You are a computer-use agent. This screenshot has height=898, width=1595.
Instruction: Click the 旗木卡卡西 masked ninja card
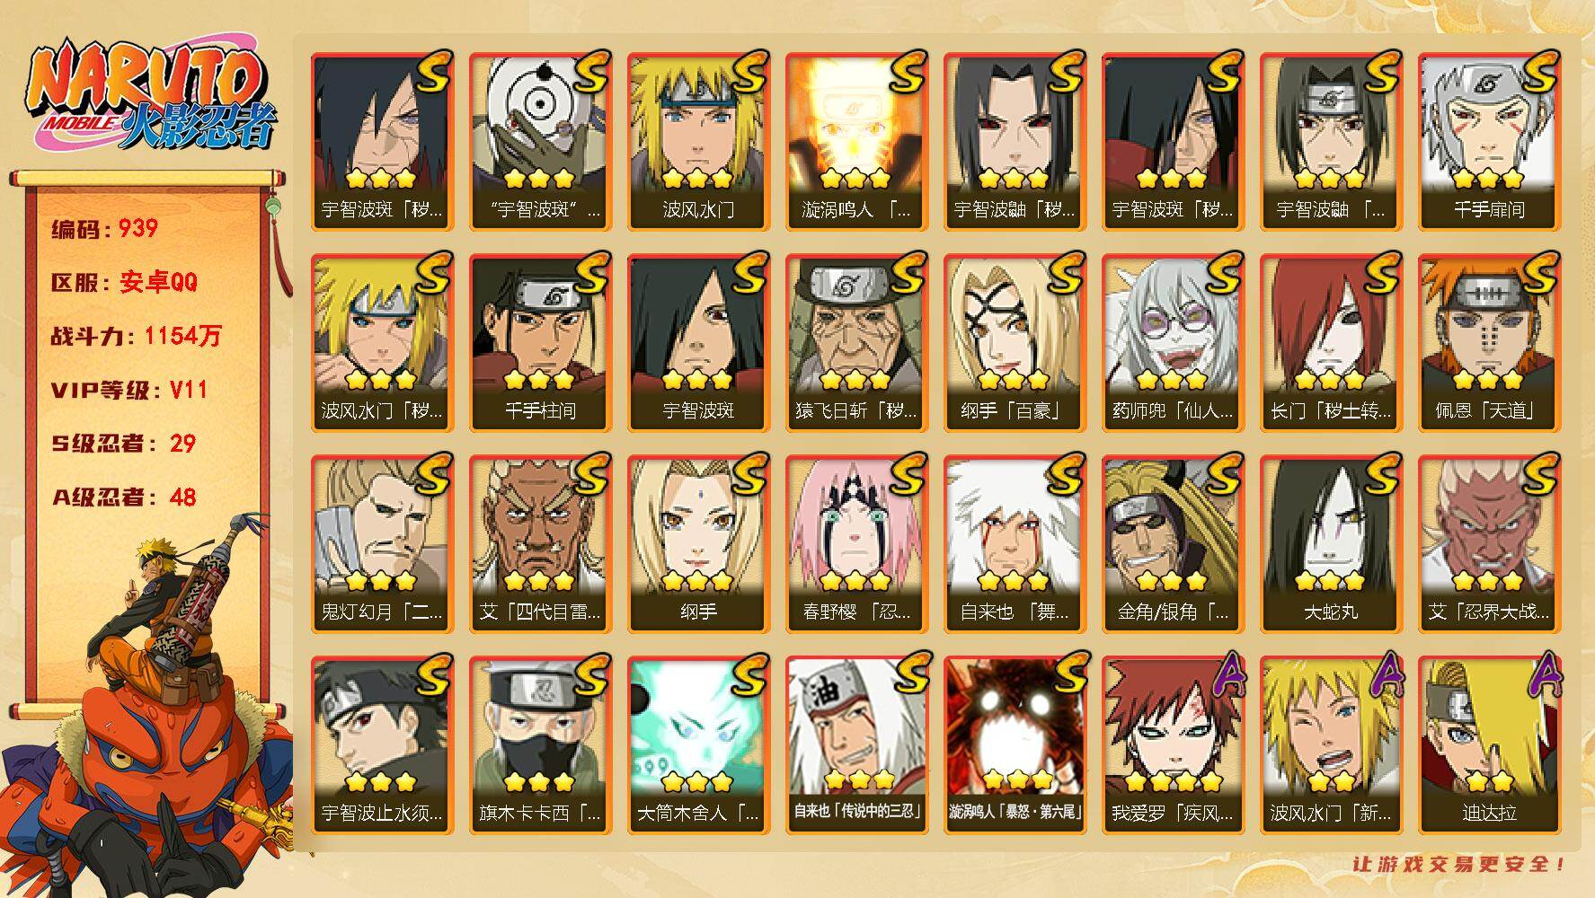click(540, 745)
